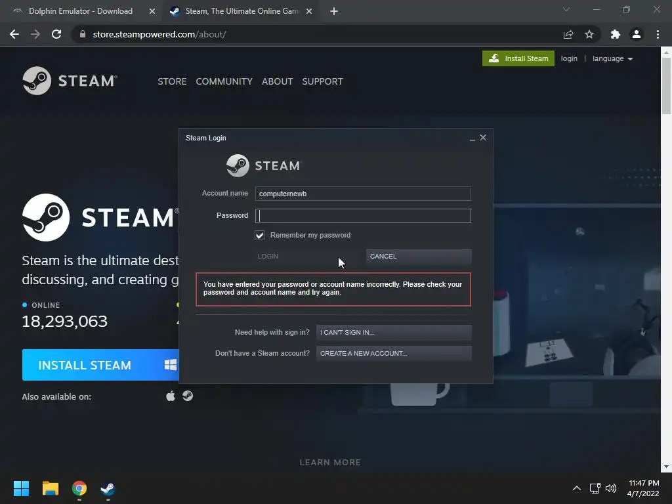Open the Windows Start menu
Image resolution: width=672 pixels, height=504 pixels.
point(21,488)
